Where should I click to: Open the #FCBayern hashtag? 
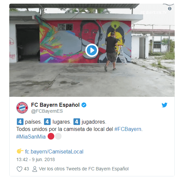tap(128, 129)
